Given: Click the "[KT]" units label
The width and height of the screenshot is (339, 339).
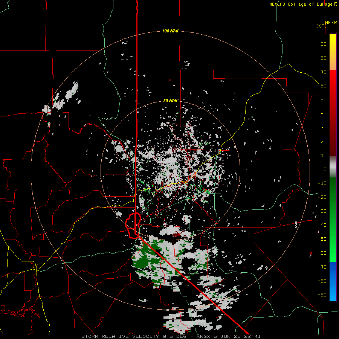Looking at the screenshot, I should [x=322, y=26].
